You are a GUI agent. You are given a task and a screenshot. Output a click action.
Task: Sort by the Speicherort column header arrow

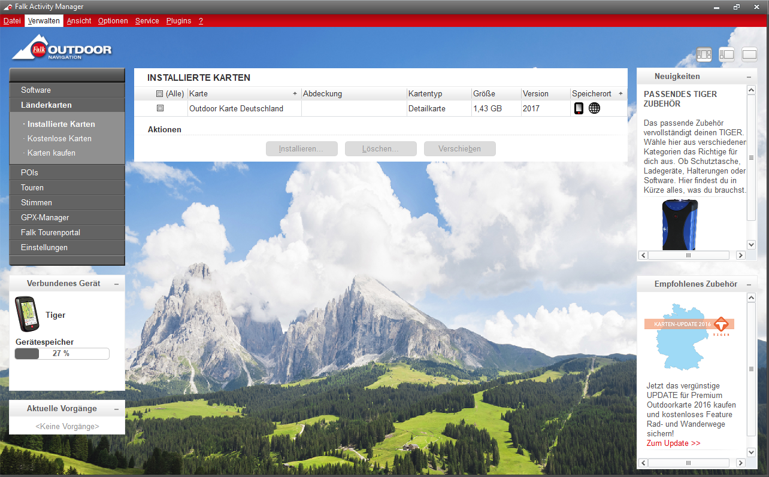click(x=620, y=94)
